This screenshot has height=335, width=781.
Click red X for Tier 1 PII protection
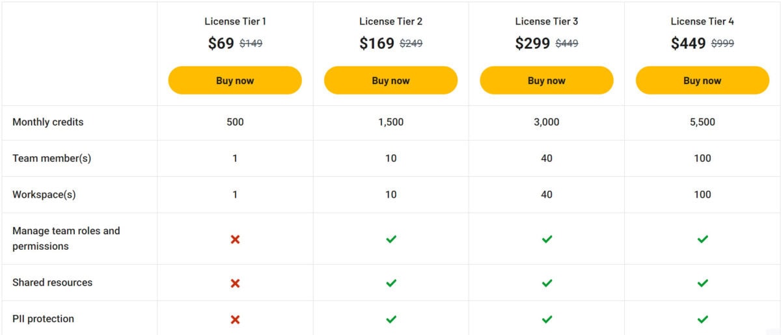235,319
